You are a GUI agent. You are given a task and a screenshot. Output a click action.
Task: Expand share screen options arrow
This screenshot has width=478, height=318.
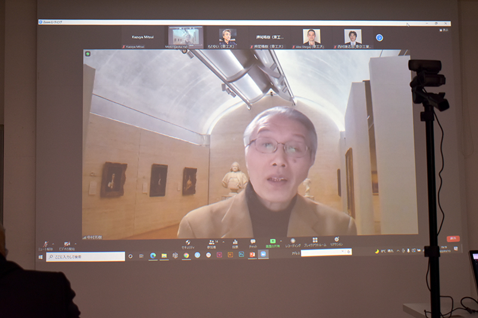[x=281, y=241]
